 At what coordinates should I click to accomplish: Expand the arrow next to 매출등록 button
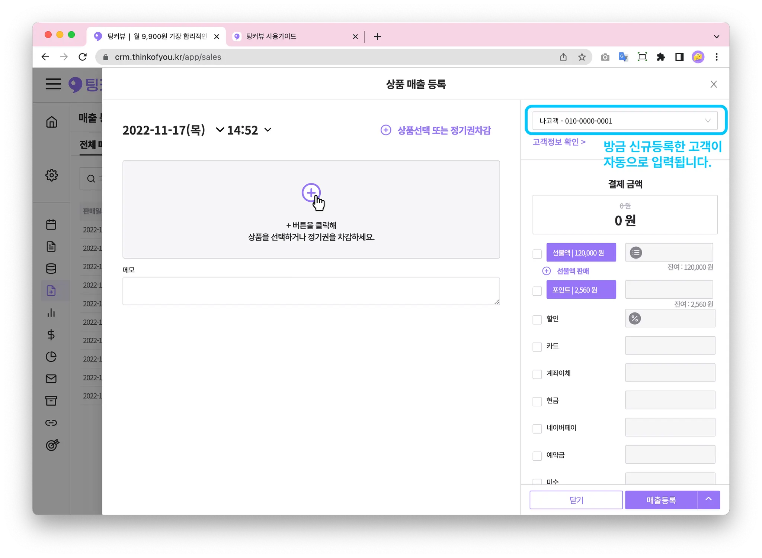coord(708,500)
